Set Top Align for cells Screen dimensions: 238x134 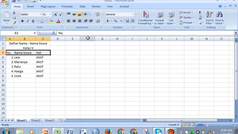click(68, 14)
